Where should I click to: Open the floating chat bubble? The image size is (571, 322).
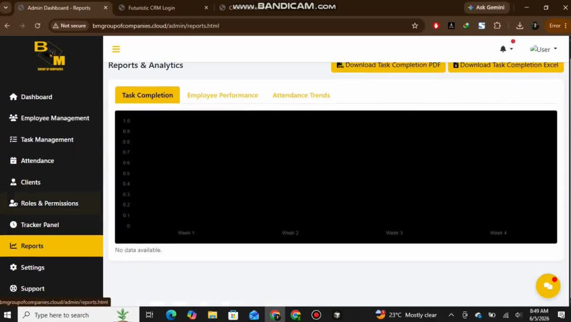coord(548,286)
